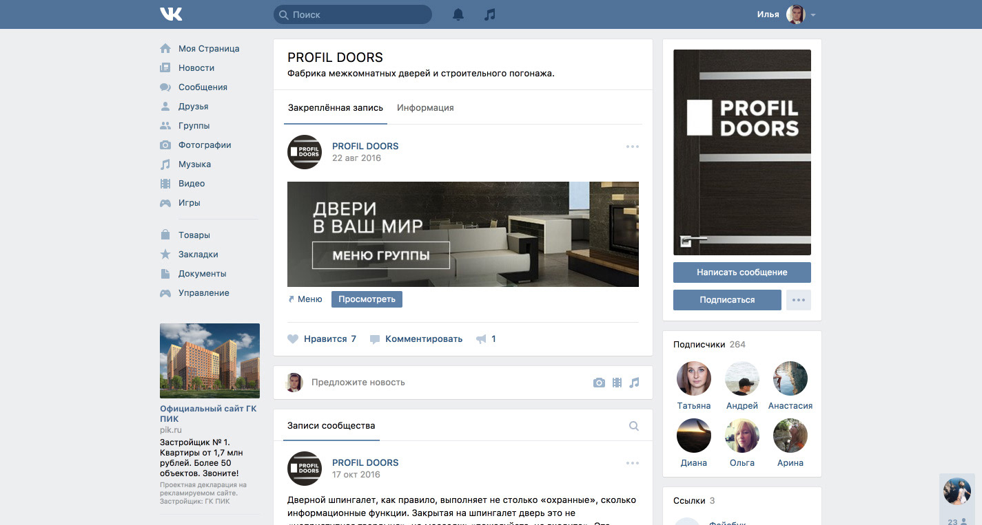
Task: Open subscriber Диана's profile
Action: 694,436
